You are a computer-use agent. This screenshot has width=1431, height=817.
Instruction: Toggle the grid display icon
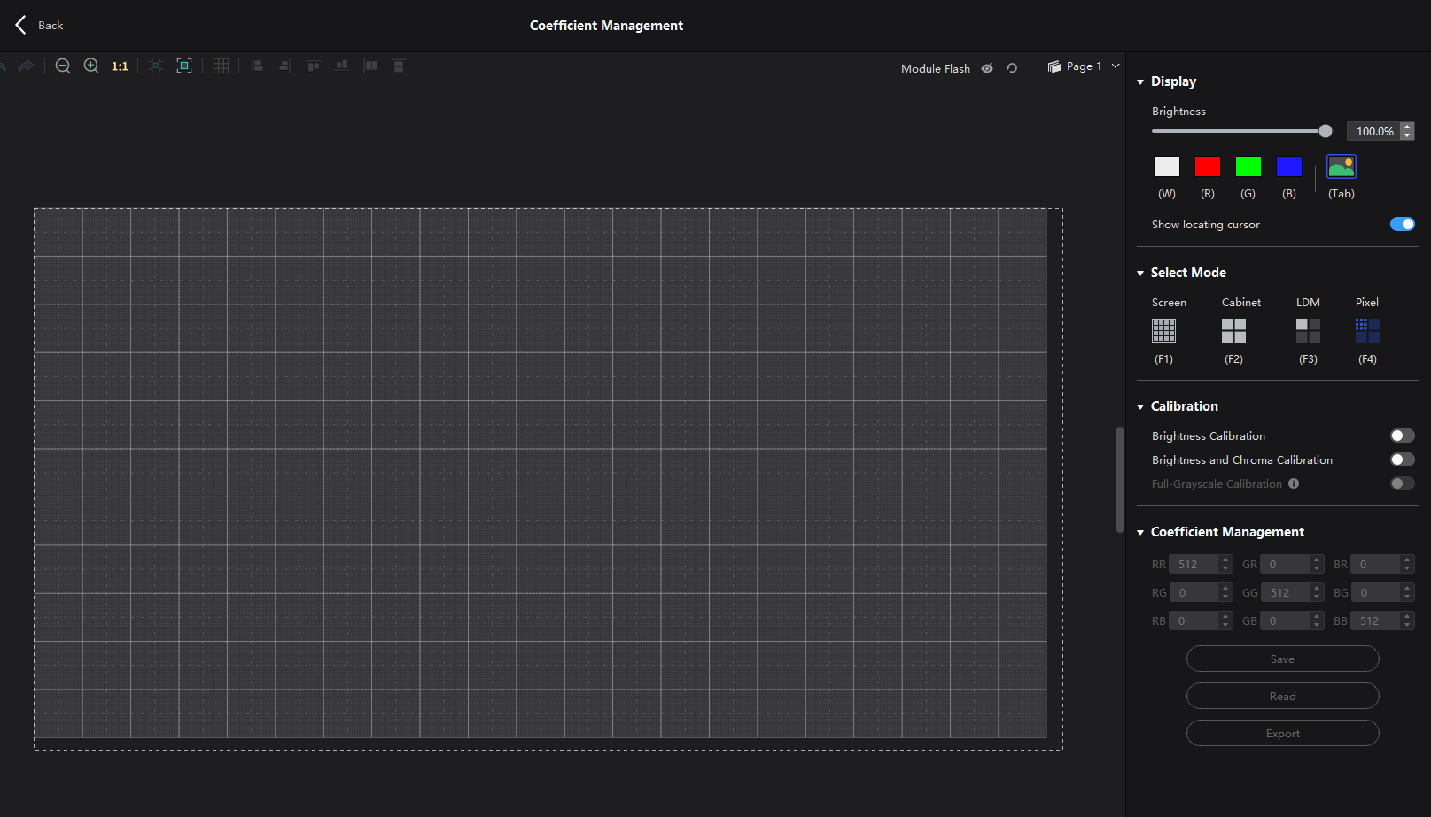(222, 66)
